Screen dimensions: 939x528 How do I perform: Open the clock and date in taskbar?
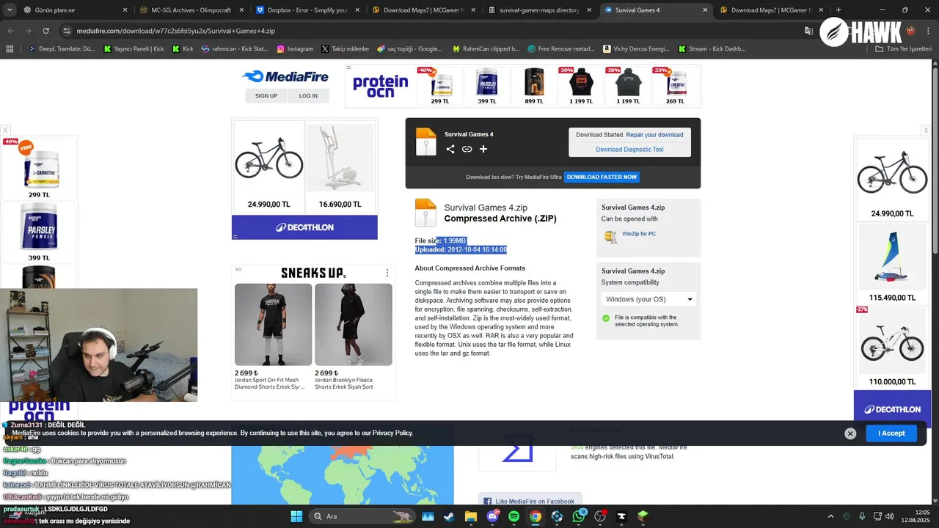coord(916,516)
